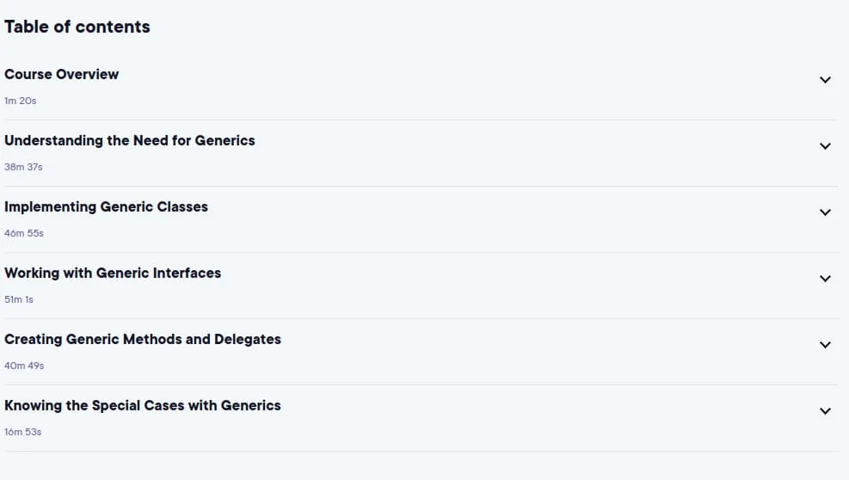Select Knowing the Special Cases with Generics title
The image size is (849, 480).
143,405
